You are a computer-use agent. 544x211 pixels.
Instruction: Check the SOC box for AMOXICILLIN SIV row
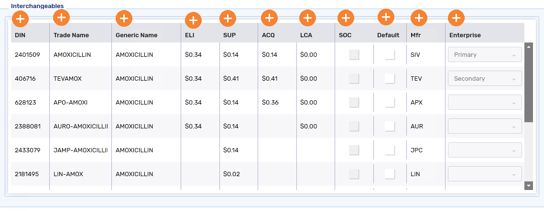click(354, 55)
